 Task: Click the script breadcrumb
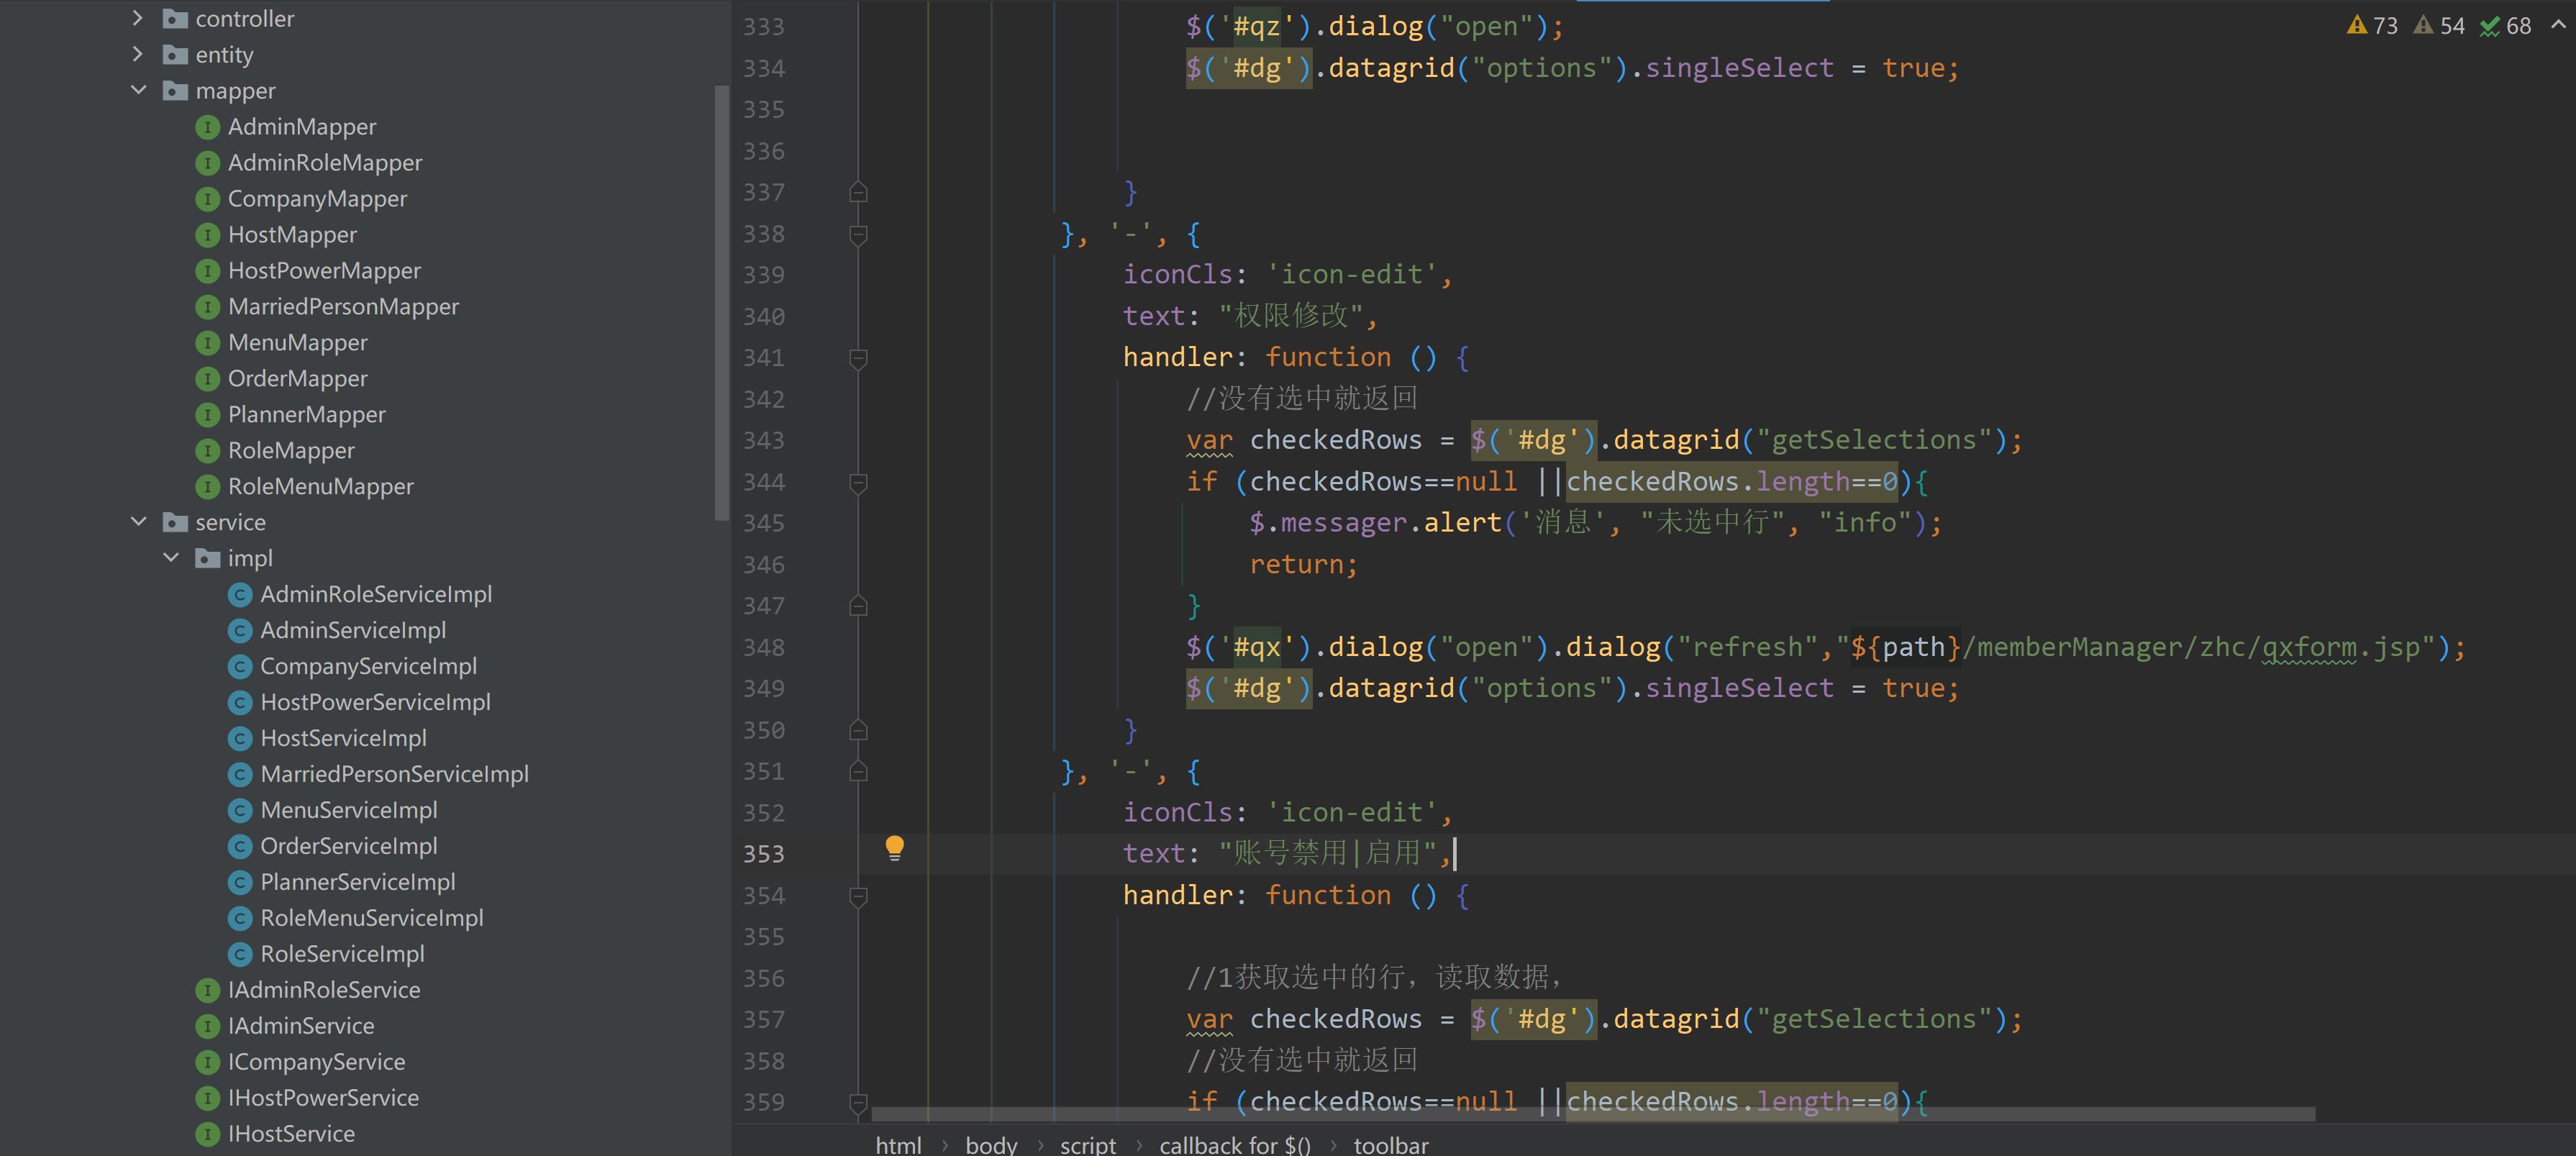[x=1088, y=1145]
